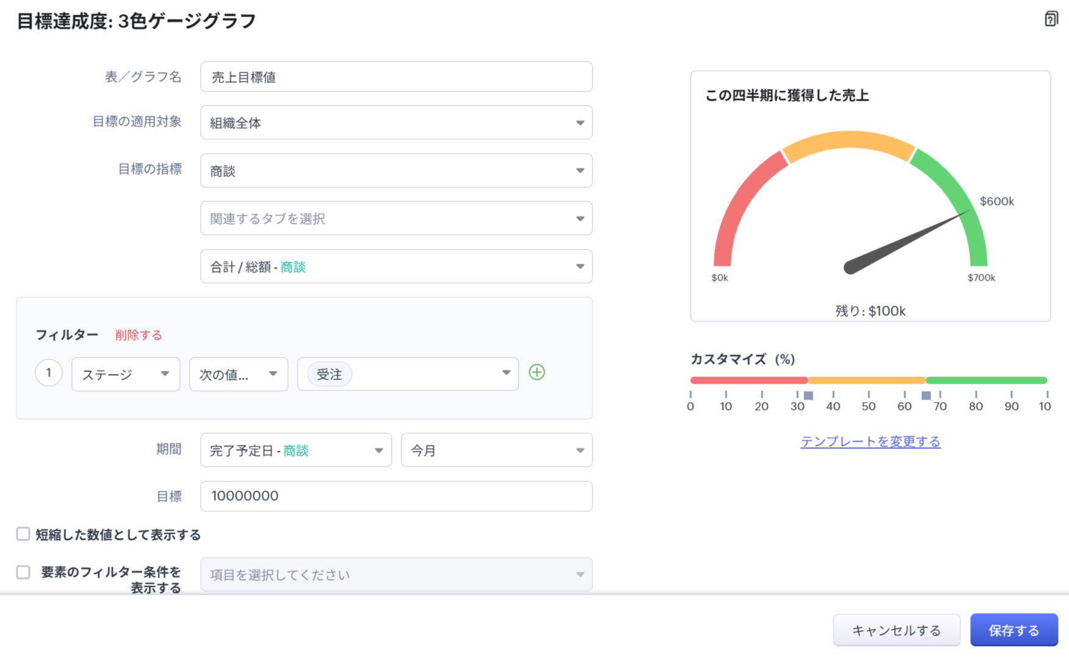Screen dimensions: 1069x657
Task: Open the 目標の適用対象 dropdown showing 組織全体
Action: pyautogui.click(x=396, y=123)
